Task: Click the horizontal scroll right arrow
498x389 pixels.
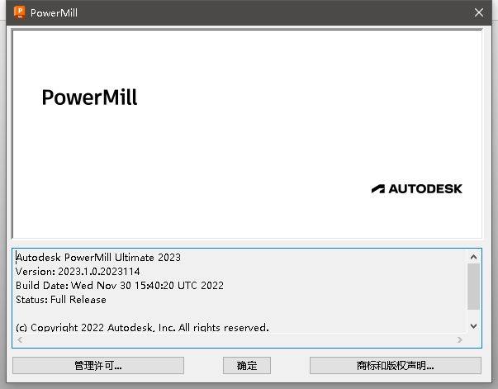Action: (459, 339)
